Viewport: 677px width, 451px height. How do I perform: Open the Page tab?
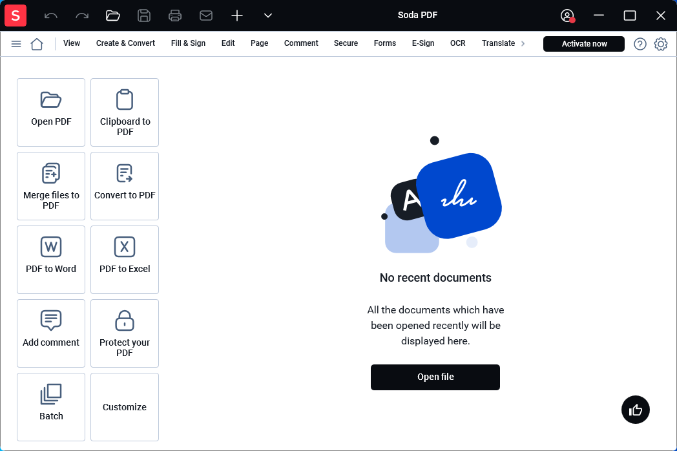[260, 43]
